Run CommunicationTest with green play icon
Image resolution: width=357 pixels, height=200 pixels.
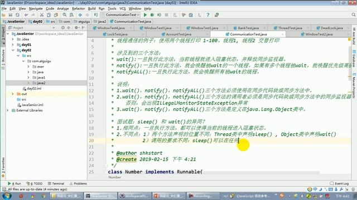coord(145,15)
